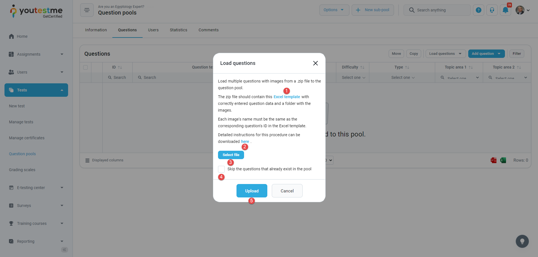This screenshot has height=257, width=538.
Task: Click the headset support icon
Action: pos(492,10)
